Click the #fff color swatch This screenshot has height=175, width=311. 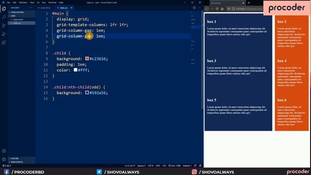pyautogui.click(x=75, y=70)
